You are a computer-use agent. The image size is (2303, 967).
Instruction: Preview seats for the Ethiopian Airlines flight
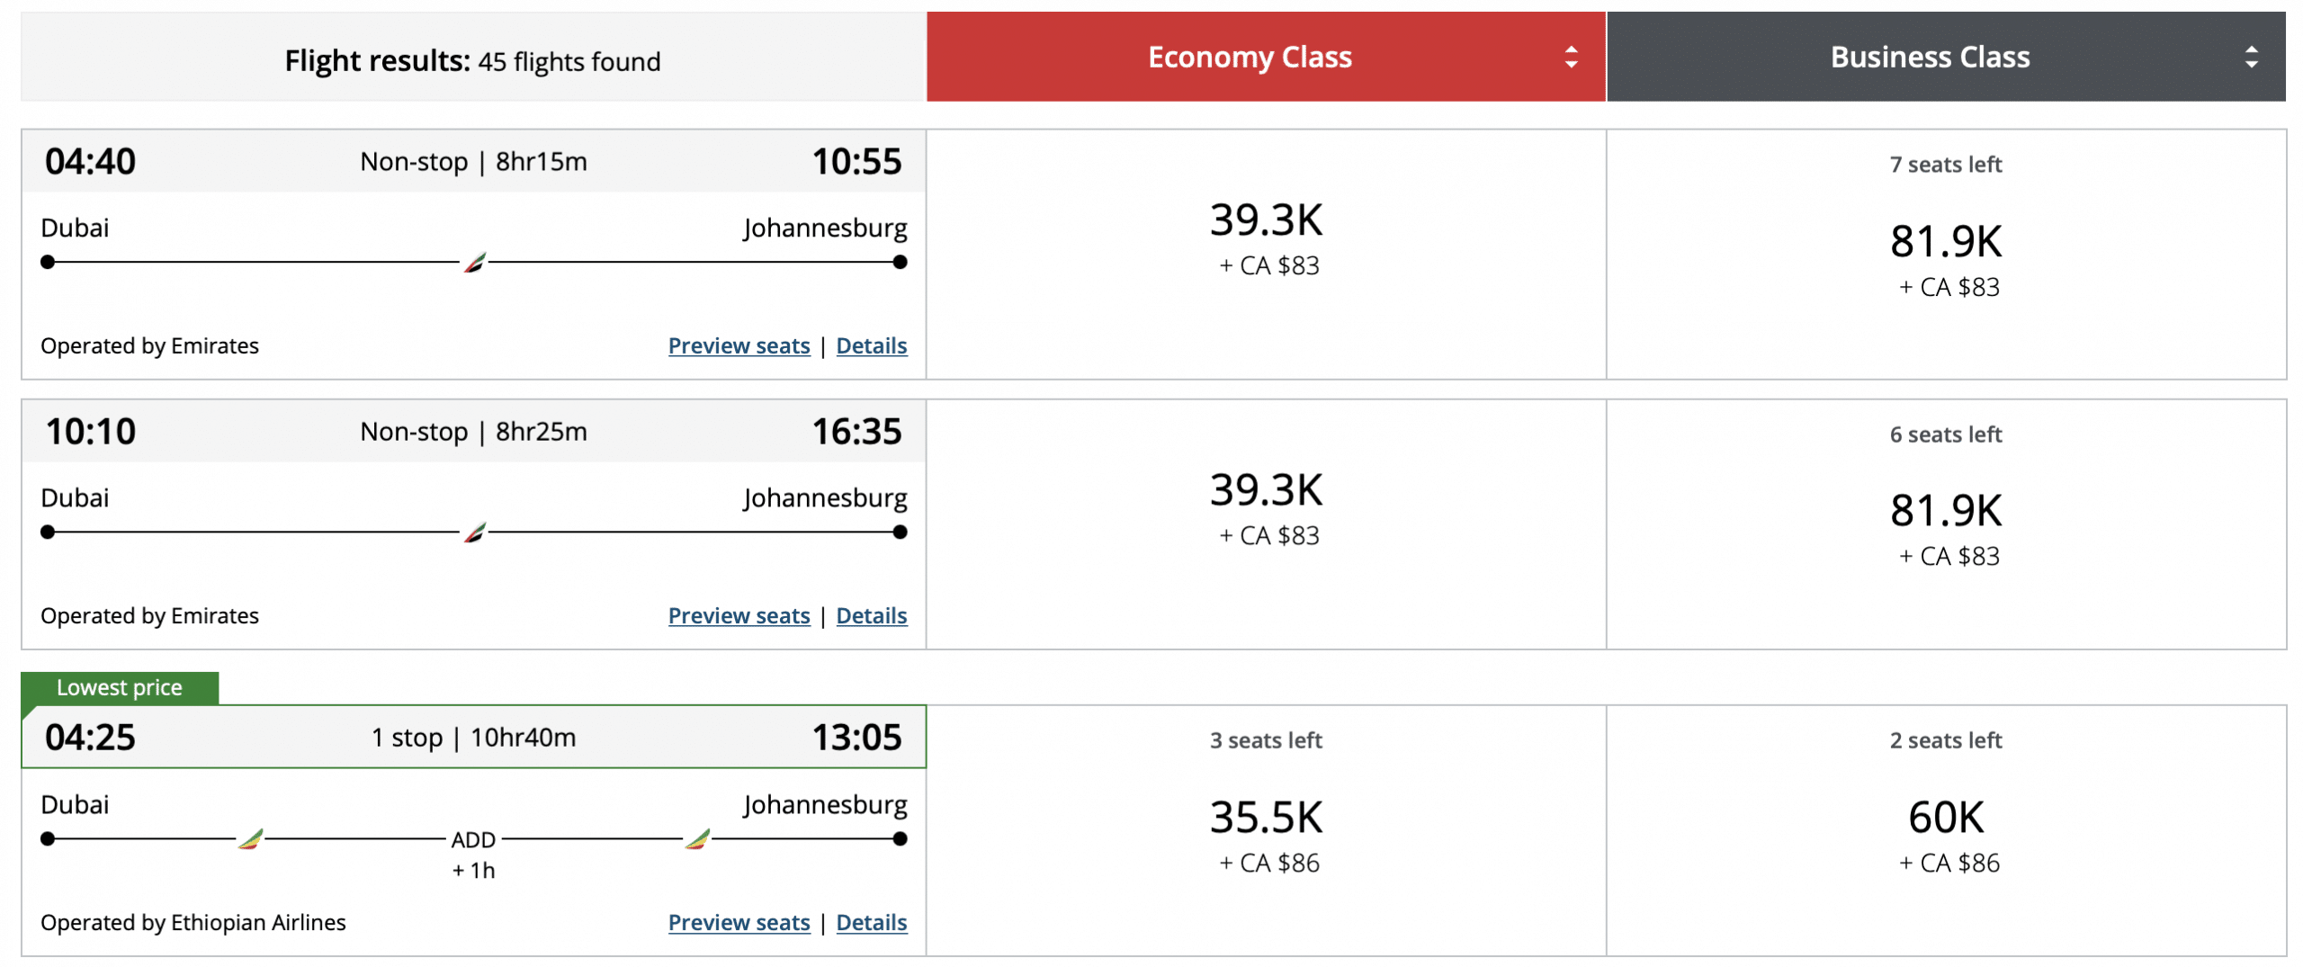point(739,923)
